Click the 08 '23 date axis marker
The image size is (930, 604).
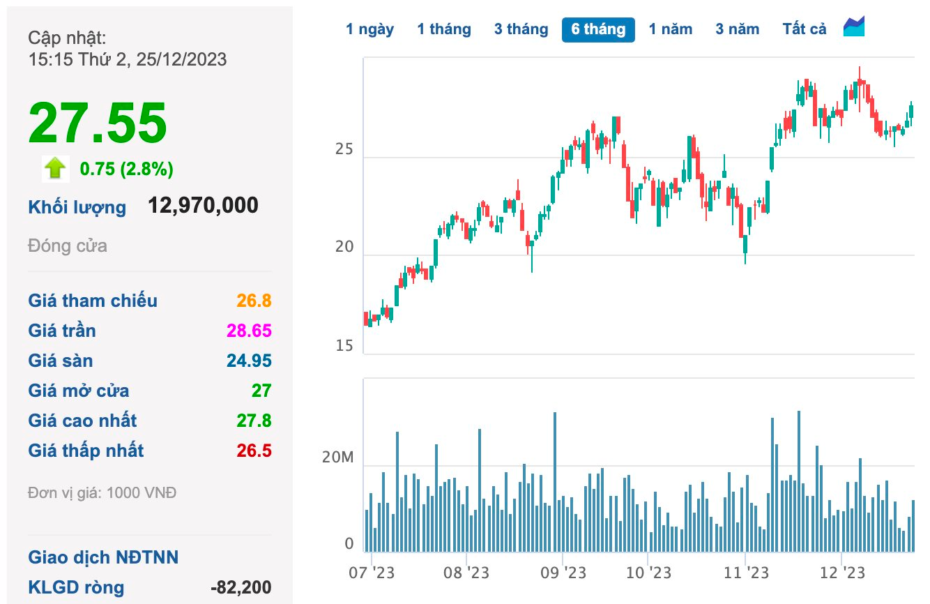[466, 573]
